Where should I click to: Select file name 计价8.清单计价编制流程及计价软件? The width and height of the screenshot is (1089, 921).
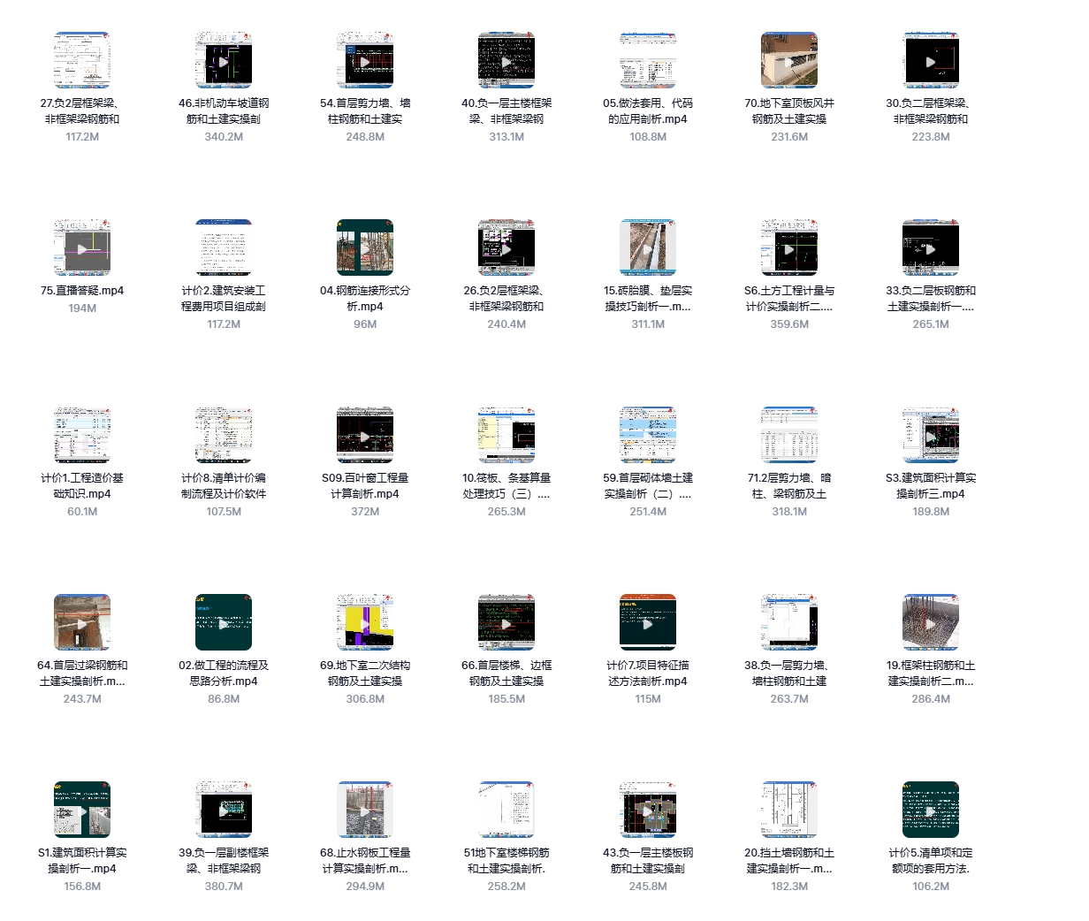(224, 486)
